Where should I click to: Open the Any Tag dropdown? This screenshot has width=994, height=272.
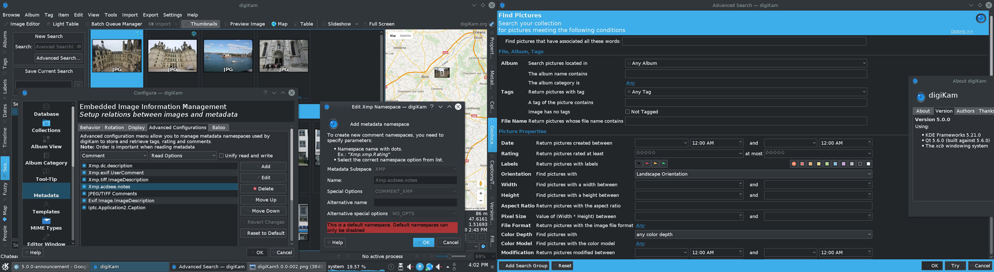[x=745, y=92]
